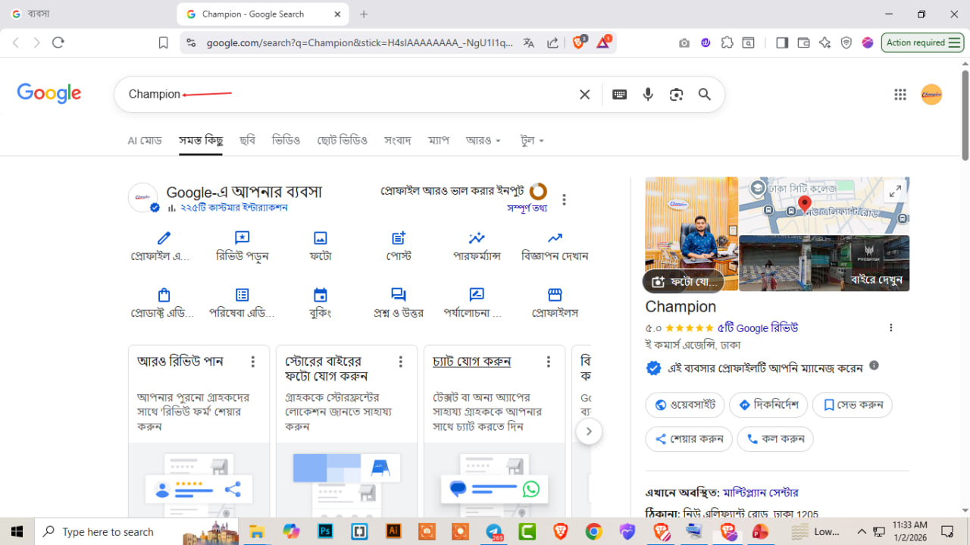Switch to the ছবি search tab
This screenshot has height=545, width=970.
pos(247,140)
